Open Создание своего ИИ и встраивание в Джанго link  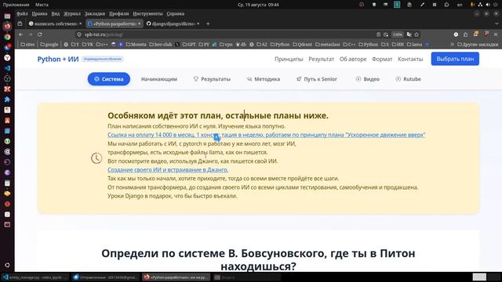click(x=168, y=170)
